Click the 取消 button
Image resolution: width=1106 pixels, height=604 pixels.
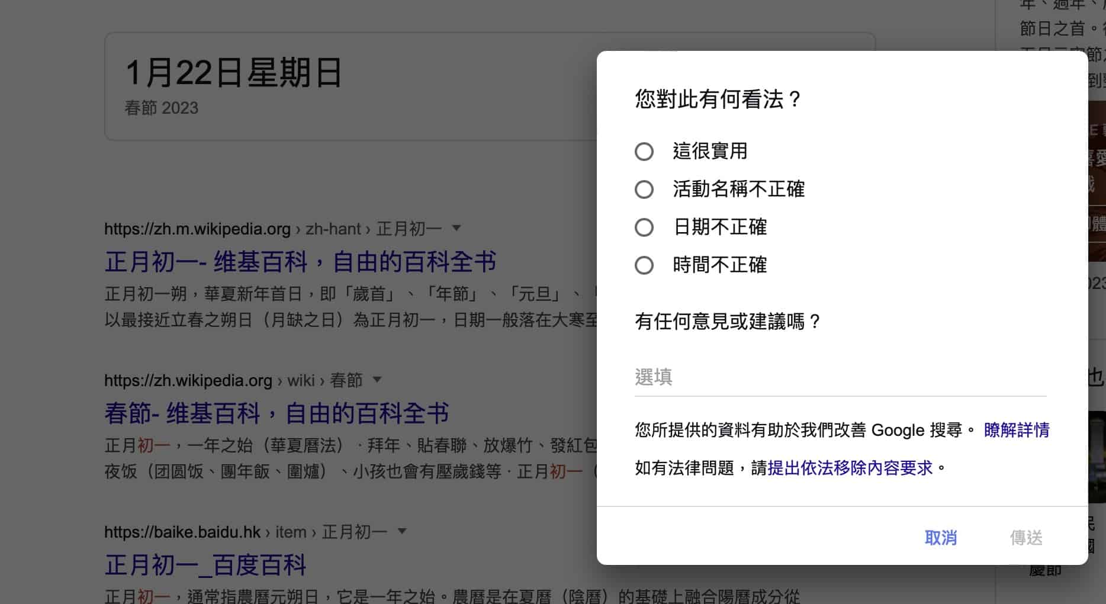(x=941, y=538)
